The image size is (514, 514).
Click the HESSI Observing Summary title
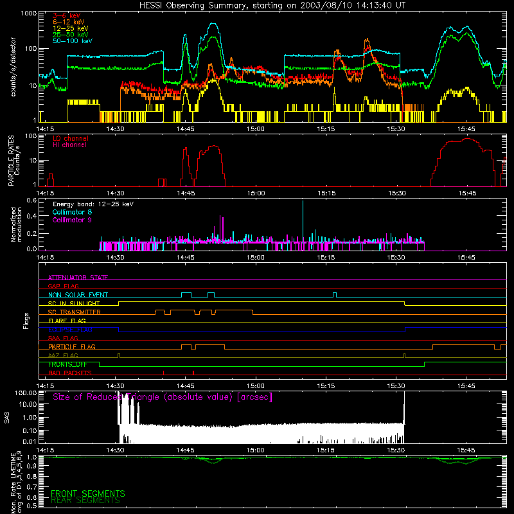pos(272,6)
